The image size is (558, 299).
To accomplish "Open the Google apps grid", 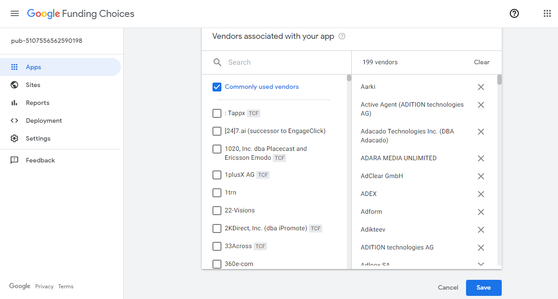I will [547, 13].
